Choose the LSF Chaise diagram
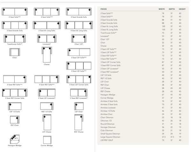The image size is (191, 152). (47, 122)
